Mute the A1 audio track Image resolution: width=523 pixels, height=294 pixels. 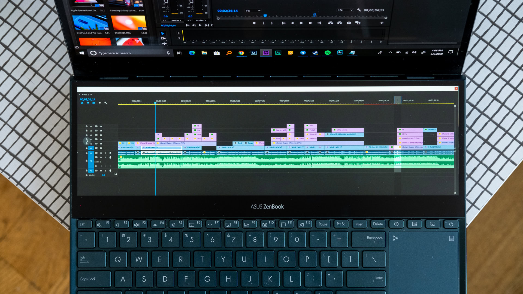[101, 153]
